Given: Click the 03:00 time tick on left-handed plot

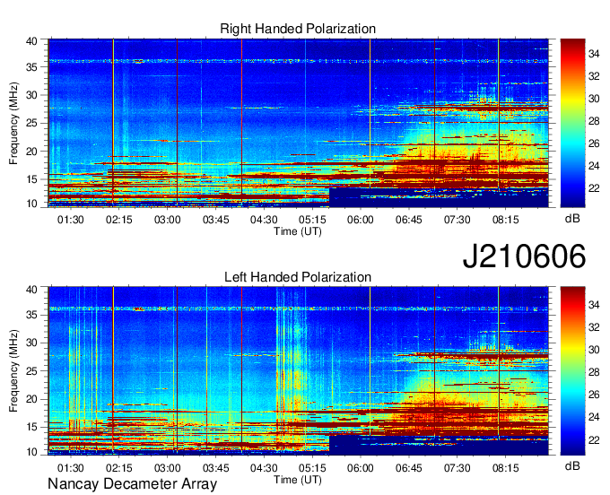Looking at the screenshot, I should point(167,468).
